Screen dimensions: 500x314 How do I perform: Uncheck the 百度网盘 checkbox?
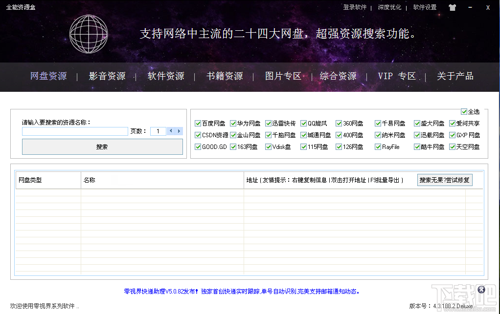[x=198, y=124]
